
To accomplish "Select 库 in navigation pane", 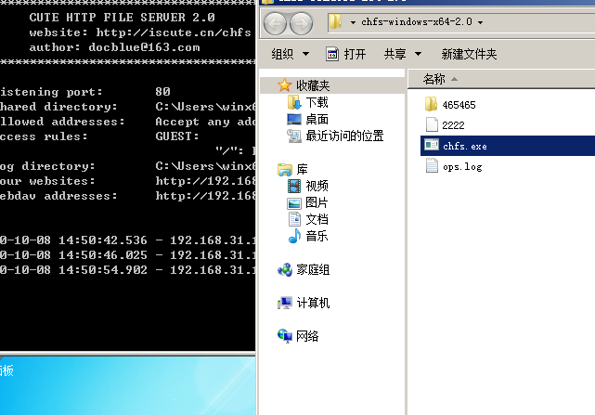I will (x=302, y=169).
